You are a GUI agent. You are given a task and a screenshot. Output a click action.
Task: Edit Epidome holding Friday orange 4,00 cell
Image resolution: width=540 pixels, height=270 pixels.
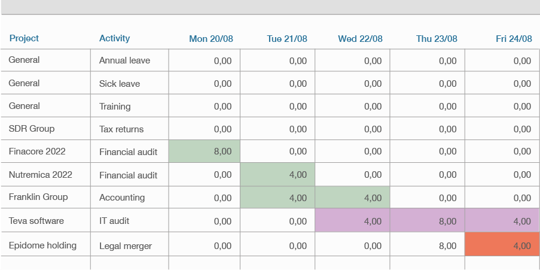click(502, 244)
